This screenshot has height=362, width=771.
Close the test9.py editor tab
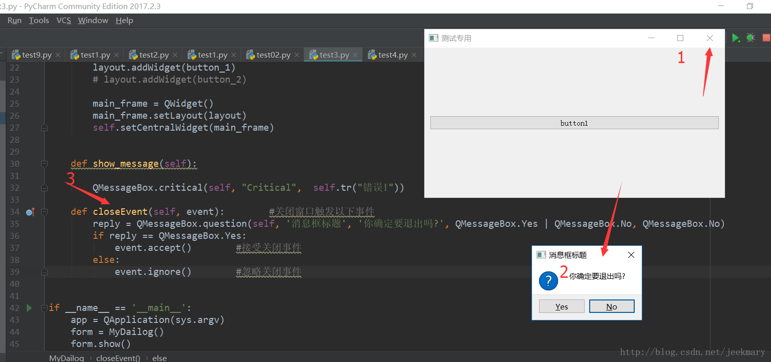pos(58,55)
